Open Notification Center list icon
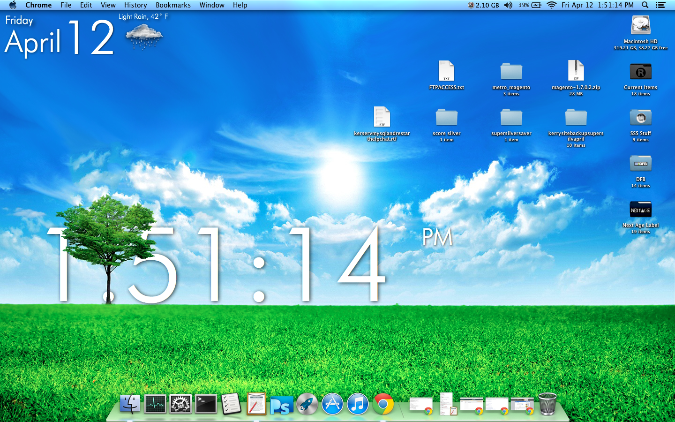The image size is (675, 422). (660, 5)
